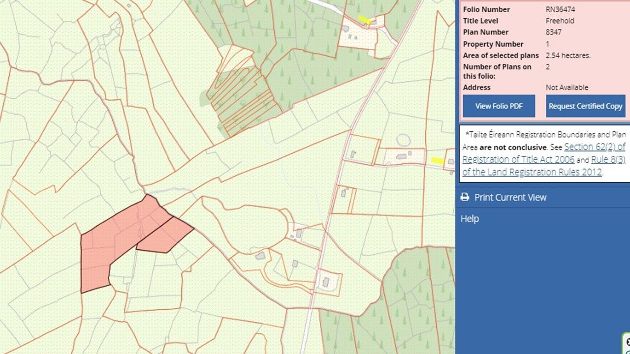This screenshot has width=630, height=354.
Task: Select the Print Current View panel item
Action: (x=510, y=197)
